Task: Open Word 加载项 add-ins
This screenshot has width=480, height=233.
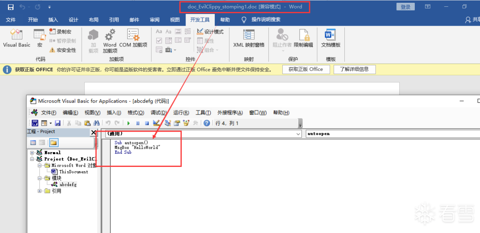Action: pyautogui.click(x=110, y=40)
